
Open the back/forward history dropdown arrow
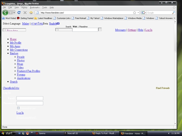pos(14,13)
